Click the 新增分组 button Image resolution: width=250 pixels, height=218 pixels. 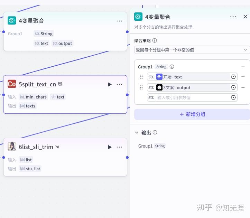pos(192,114)
